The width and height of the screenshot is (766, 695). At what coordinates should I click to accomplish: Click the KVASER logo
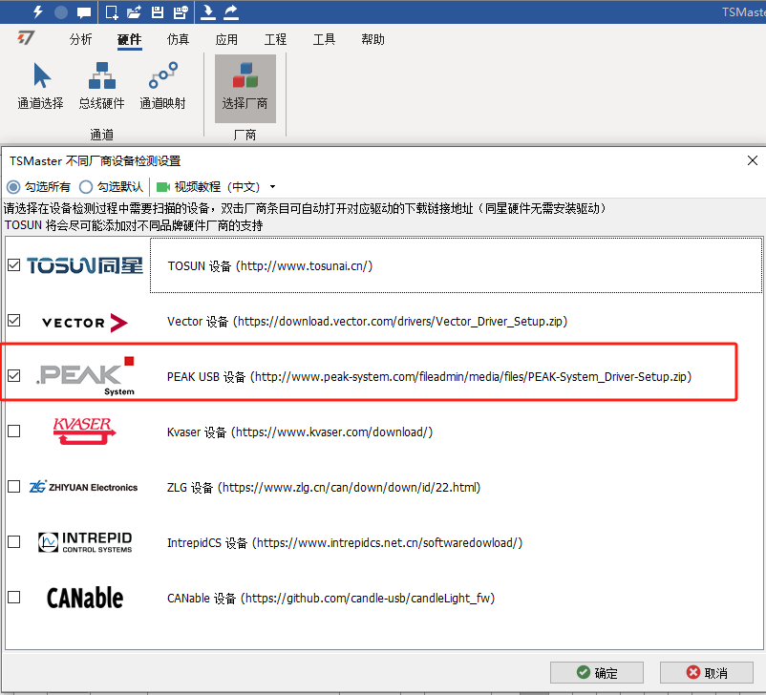coord(84,432)
